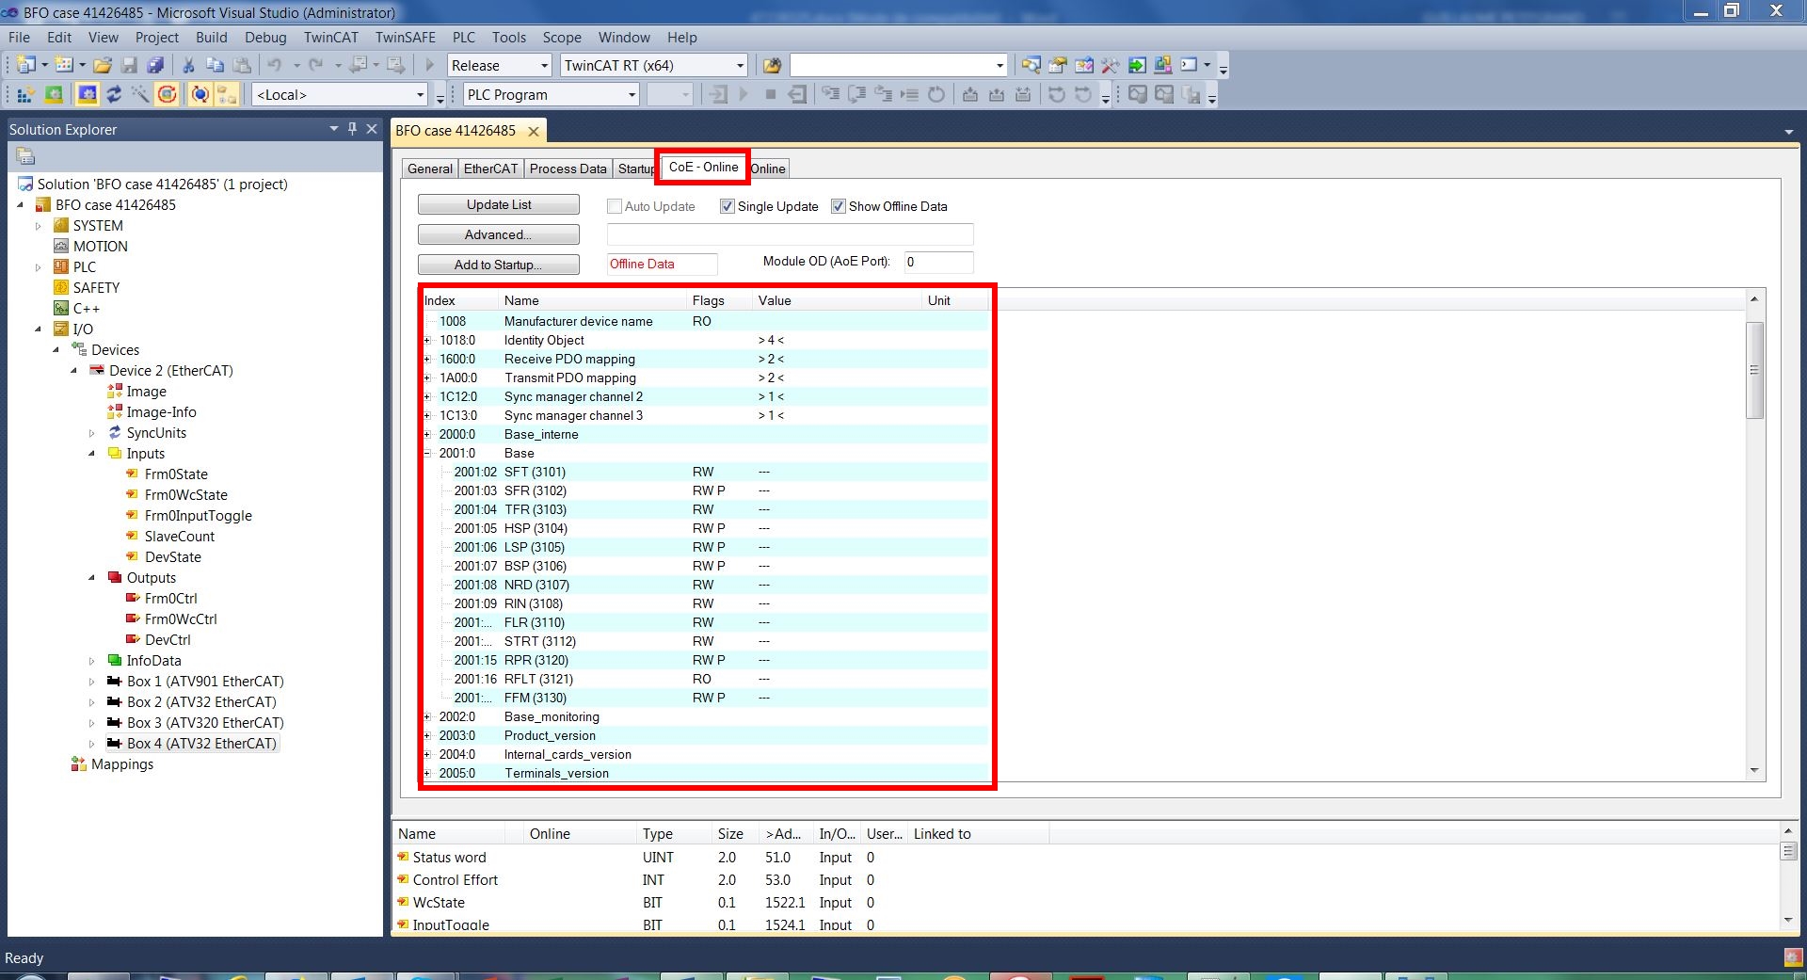This screenshot has height=980, width=1807.
Task: Switch to the Process Data tab
Action: point(568,169)
